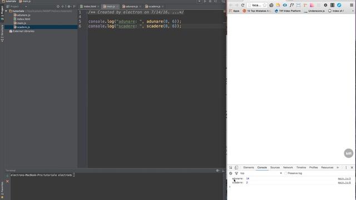Image resolution: width=356 pixels, height=200 pixels.
Task: Switch to DevTools Sources tab
Action: (x=275, y=168)
